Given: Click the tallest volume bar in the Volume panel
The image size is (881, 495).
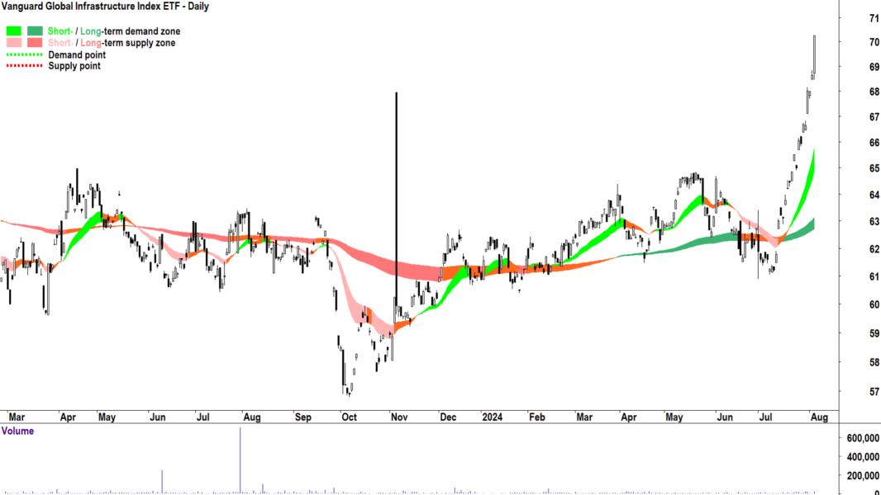Looking at the screenshot, I should (x=240, y=460).
